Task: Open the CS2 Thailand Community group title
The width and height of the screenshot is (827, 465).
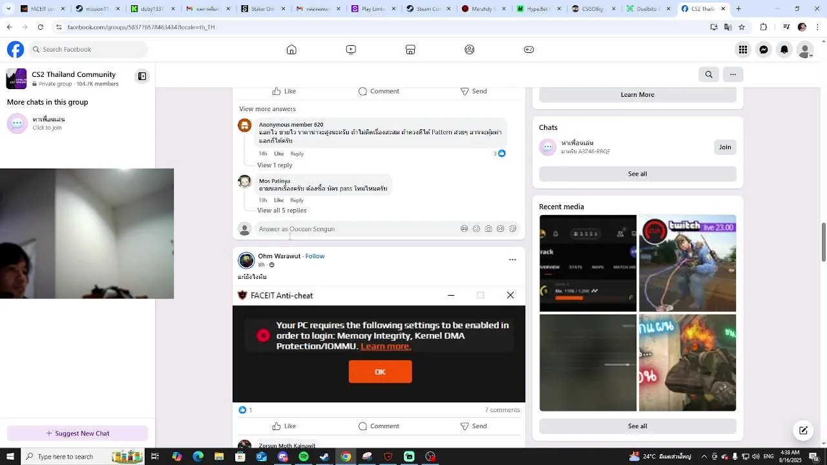Action: click(74, 74)
